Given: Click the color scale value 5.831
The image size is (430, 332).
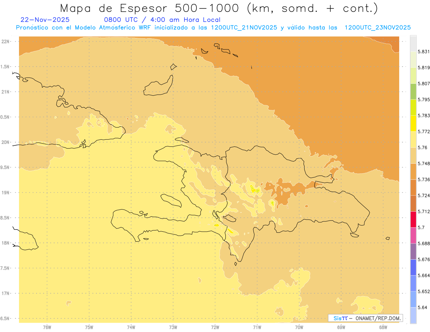Looking at the screenshot, I should 424,52.
